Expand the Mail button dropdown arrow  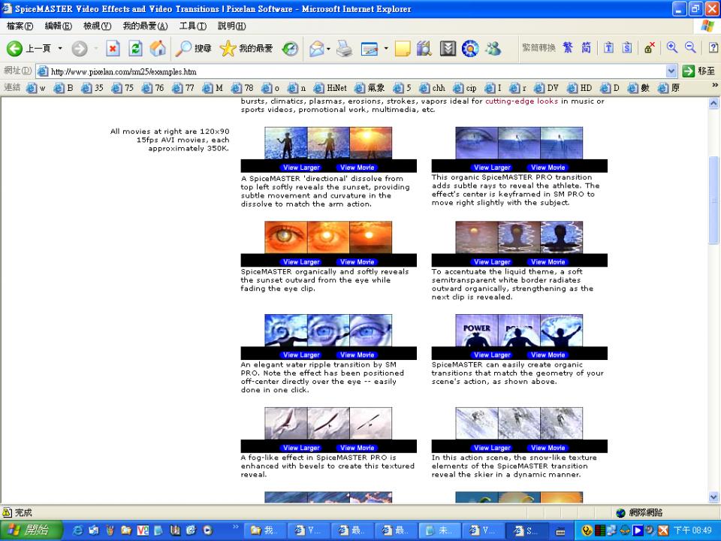click(329, 49)
